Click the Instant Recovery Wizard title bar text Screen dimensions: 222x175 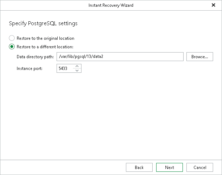(x=111, y=5)
